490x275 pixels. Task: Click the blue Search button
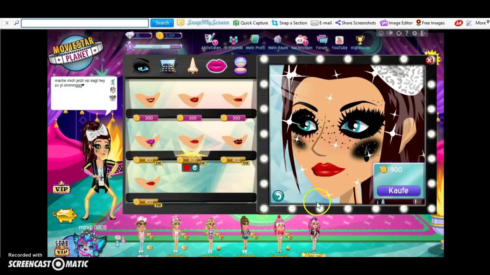pyautogui.click(x=162, y=23)
